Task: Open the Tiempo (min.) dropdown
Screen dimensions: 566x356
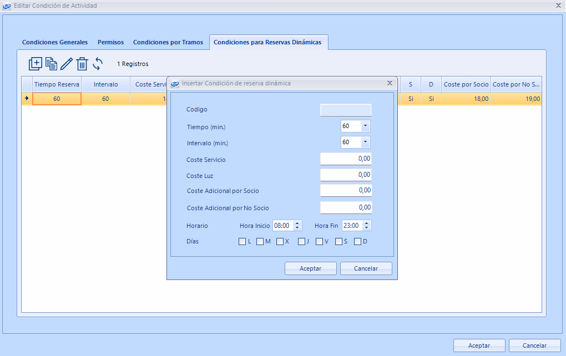Action: coord(365,126)
